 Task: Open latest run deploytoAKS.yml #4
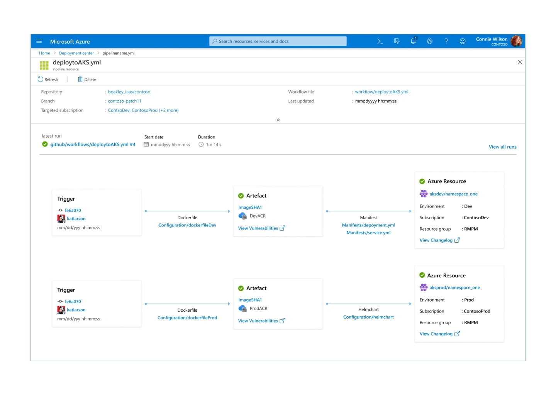pyautogui.click(x=93, y=144)
